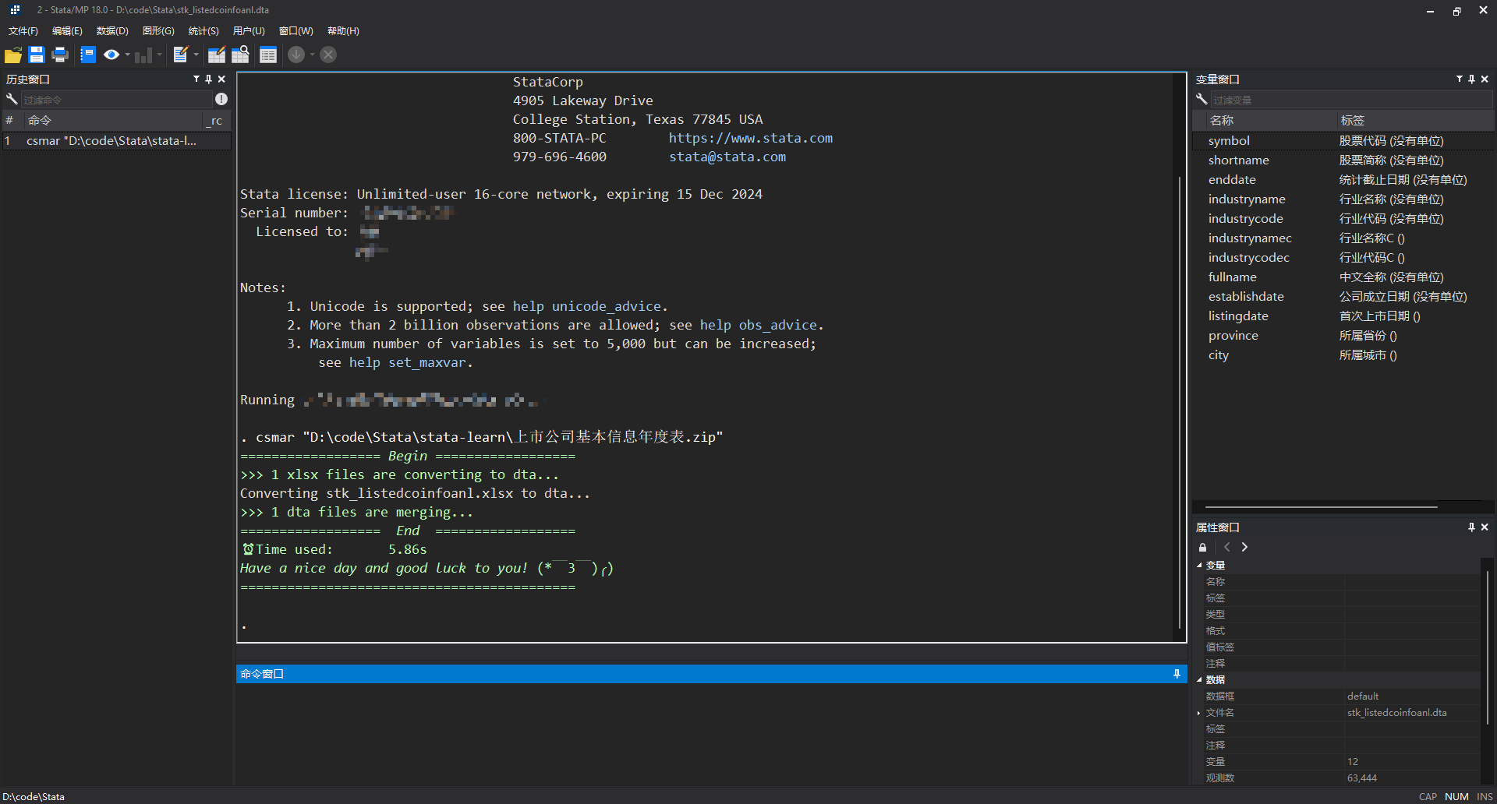Click the stata@stata.com email link
This screenshot has height=804, width=1497.
pos(727,157)
